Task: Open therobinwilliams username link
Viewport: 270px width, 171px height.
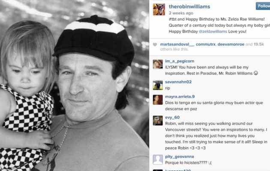Action: 189,6
